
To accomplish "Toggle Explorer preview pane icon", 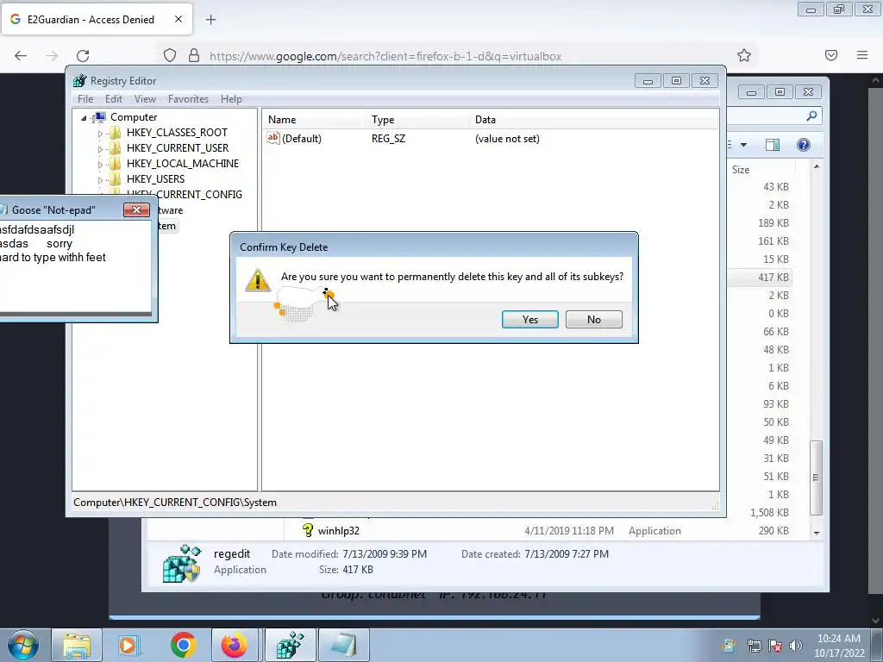I will tap(773, 145).
